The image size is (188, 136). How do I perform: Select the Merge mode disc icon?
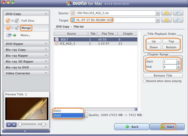(12, 28)
